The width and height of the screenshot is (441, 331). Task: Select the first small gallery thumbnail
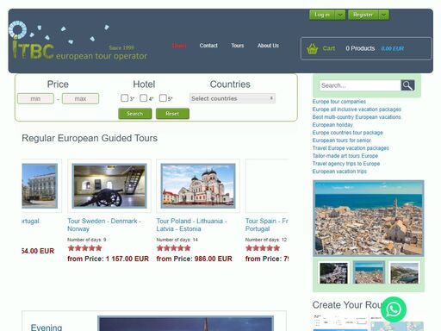(333, 273)
